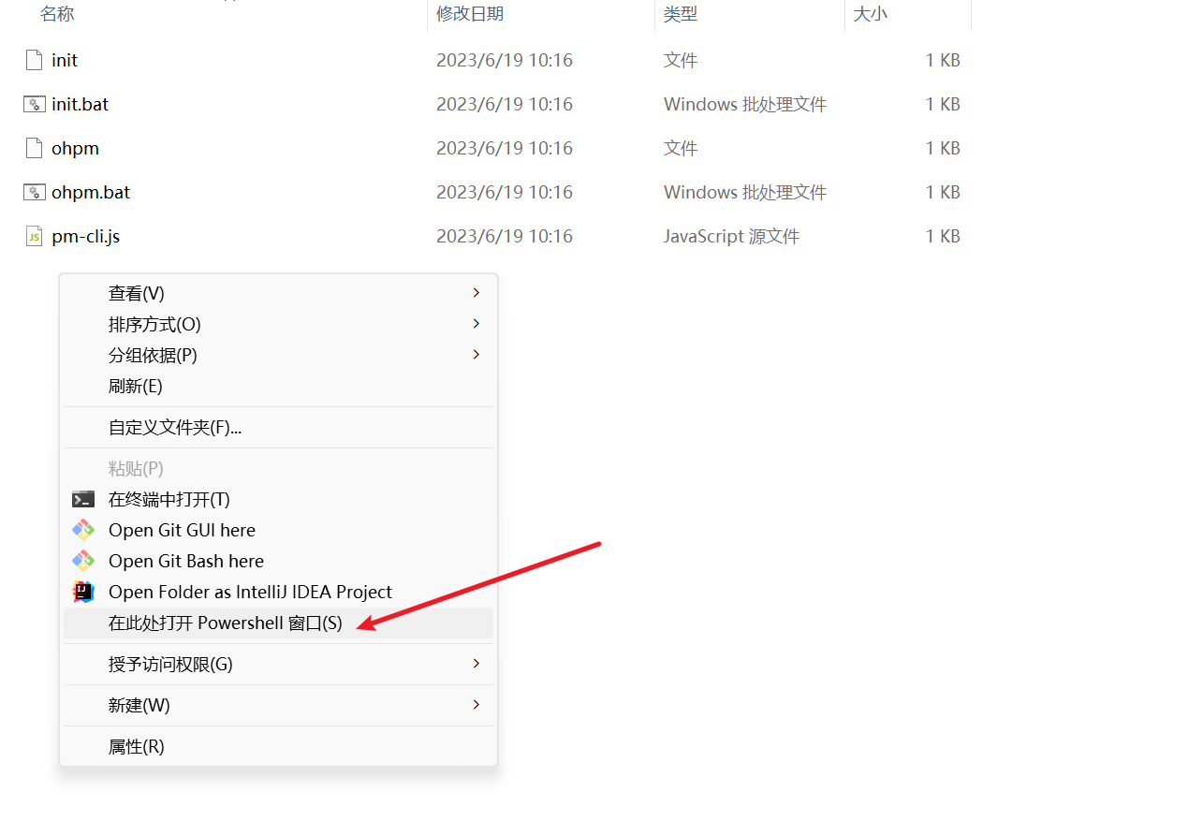Sort by the 大小 column header
The width and height of the screenshot is (1188, 821).
pyautogui.click(x=871, y=14)
